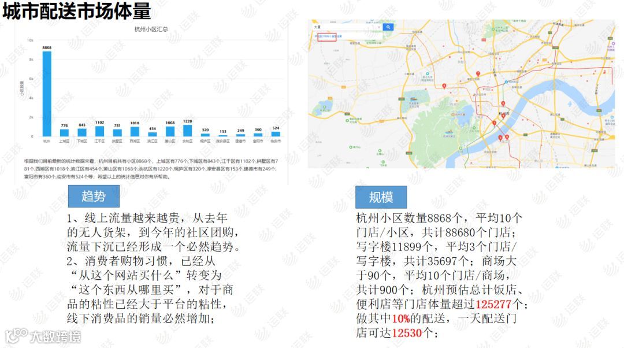
Task: Select the 西湖区 bar showing 1018
Action: click(x=135, y=132)
